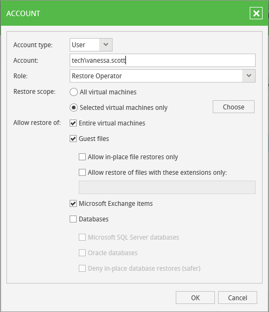
Task: Enable Allow in-place file restores only
Action: (x=82, y=157)
